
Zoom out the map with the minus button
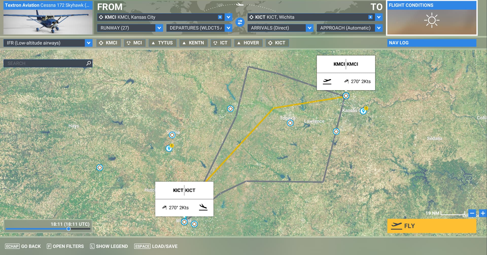472,213
